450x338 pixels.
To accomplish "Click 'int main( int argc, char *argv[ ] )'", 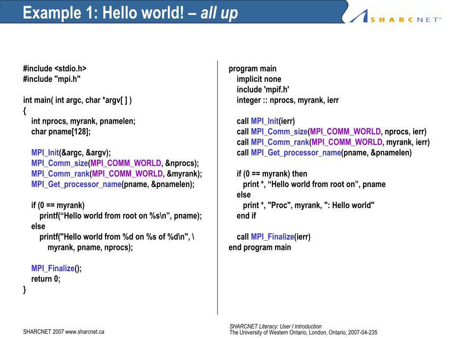I will [x=77, y=100].
